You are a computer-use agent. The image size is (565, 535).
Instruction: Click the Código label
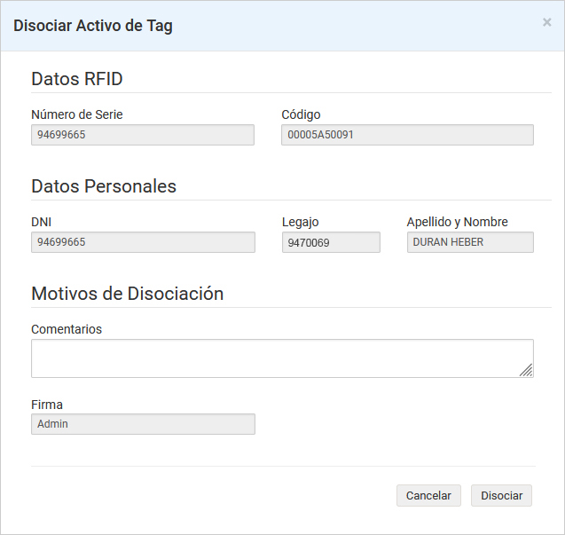301,114
